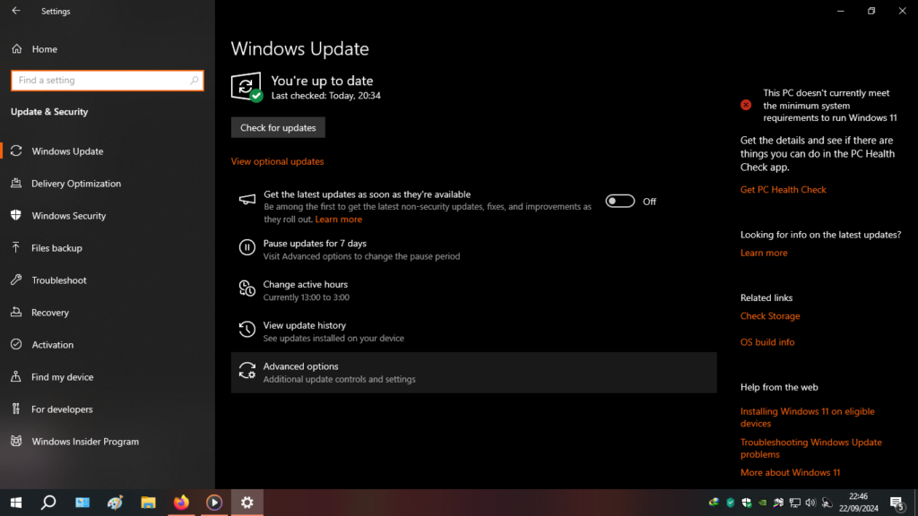
Task: Click the Pause updates icon
Action: tap(247, 247)
